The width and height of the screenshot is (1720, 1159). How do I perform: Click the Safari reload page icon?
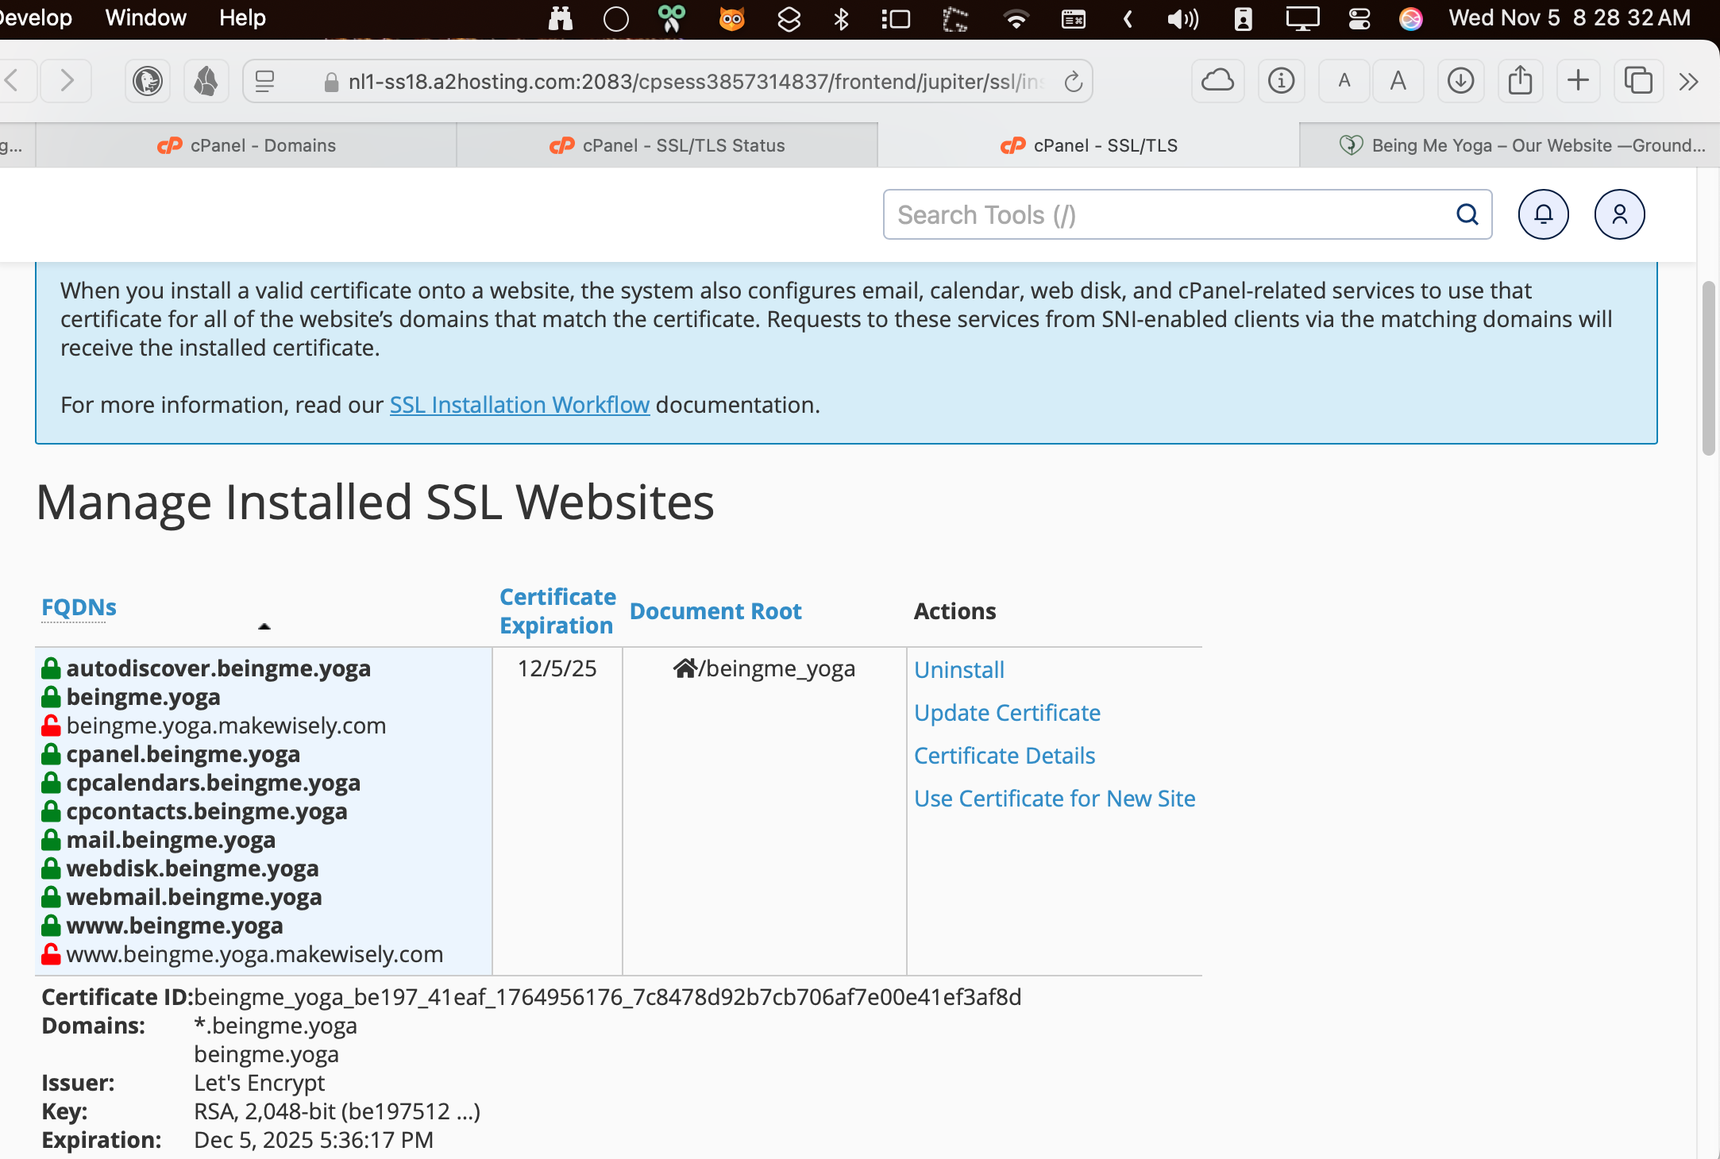1073,81
